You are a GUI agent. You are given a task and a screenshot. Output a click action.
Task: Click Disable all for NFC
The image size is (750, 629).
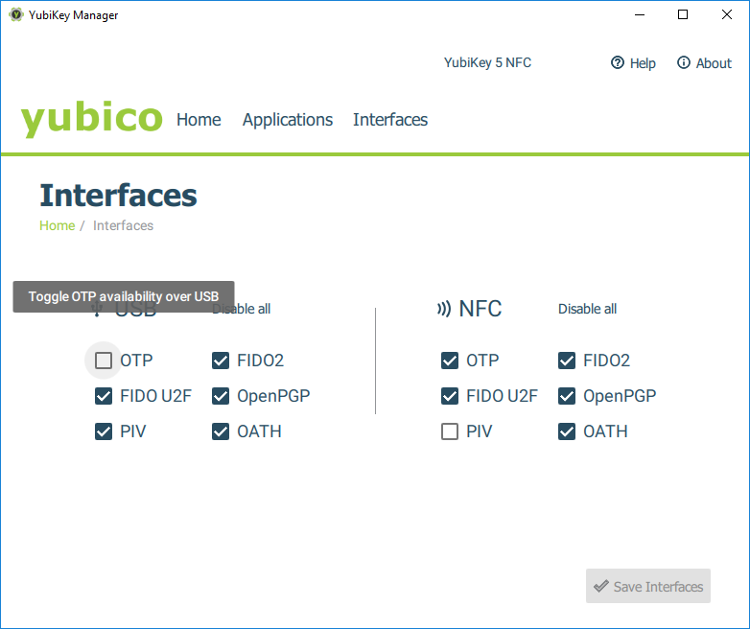coord(587,309)
